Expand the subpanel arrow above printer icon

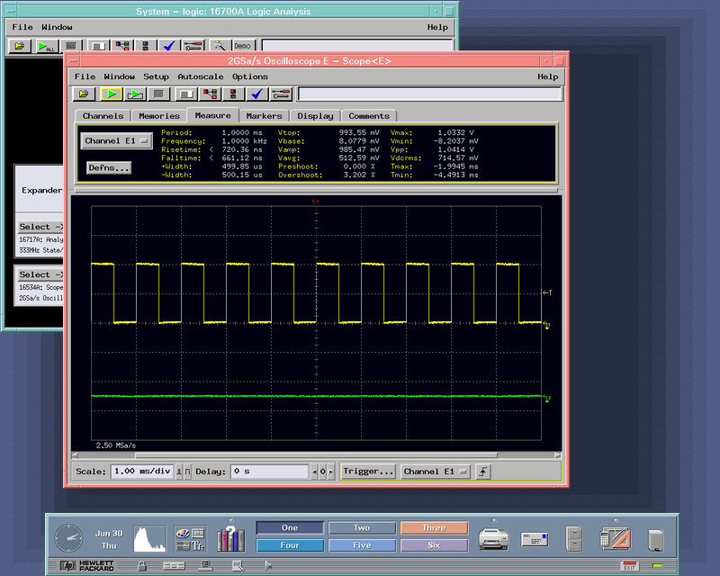pos(494,520)
